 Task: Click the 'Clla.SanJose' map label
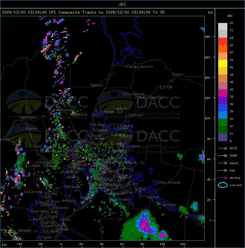click(x=134, y=94)
